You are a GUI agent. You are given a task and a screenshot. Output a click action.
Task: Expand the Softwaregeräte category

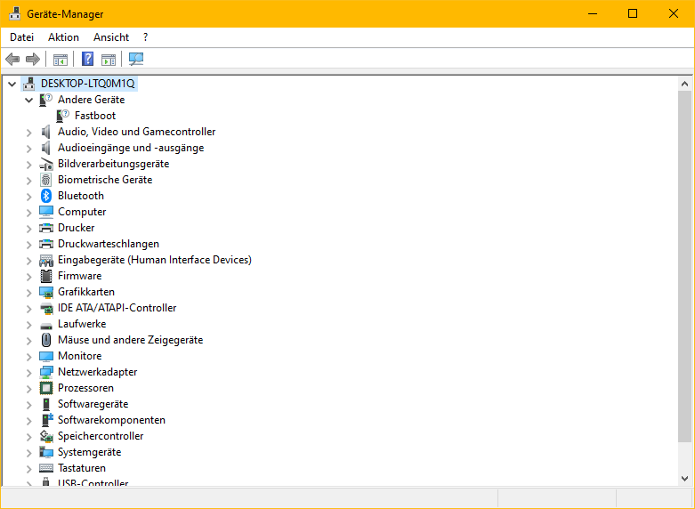click(28, 404)
